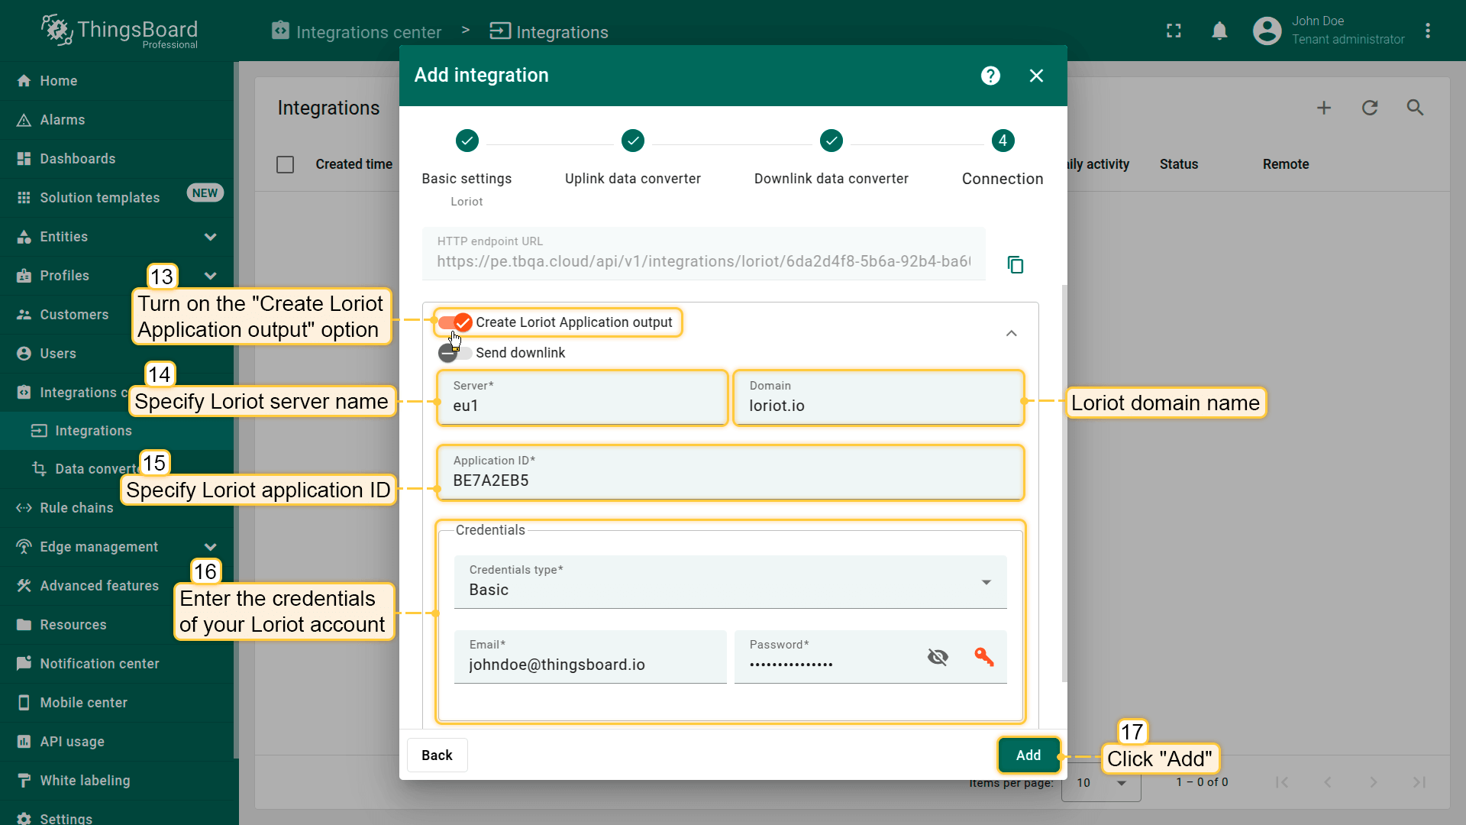Open the integration help icon
Viewport: 1466px width, 825px height.
click(x=990, y=76)
